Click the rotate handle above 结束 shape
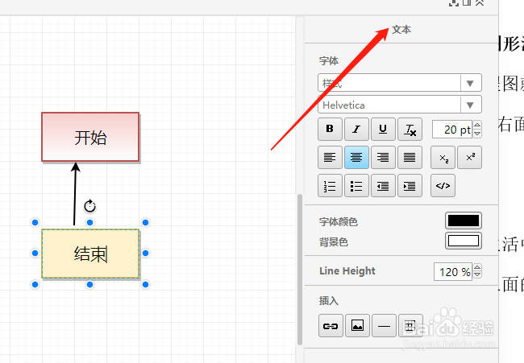This screenshot has width=524, height=363. 90,206
